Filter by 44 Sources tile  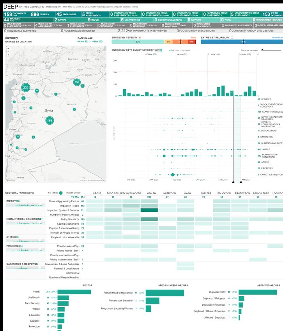(x=28, y=19)
